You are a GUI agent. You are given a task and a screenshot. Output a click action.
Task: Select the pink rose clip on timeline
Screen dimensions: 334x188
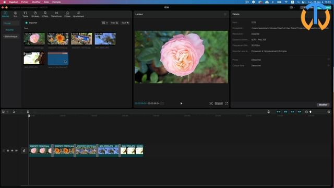coord(41,150)
